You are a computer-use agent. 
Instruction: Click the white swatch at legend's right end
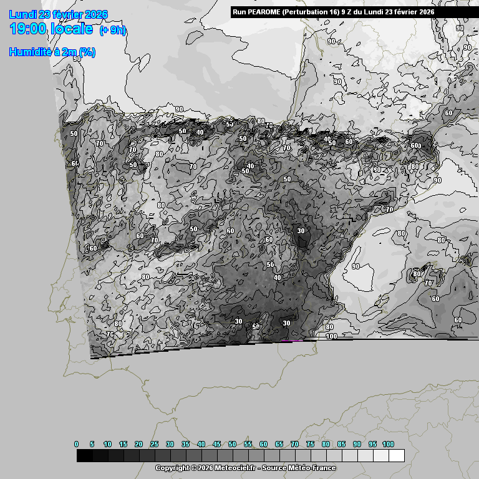(396, 456)
